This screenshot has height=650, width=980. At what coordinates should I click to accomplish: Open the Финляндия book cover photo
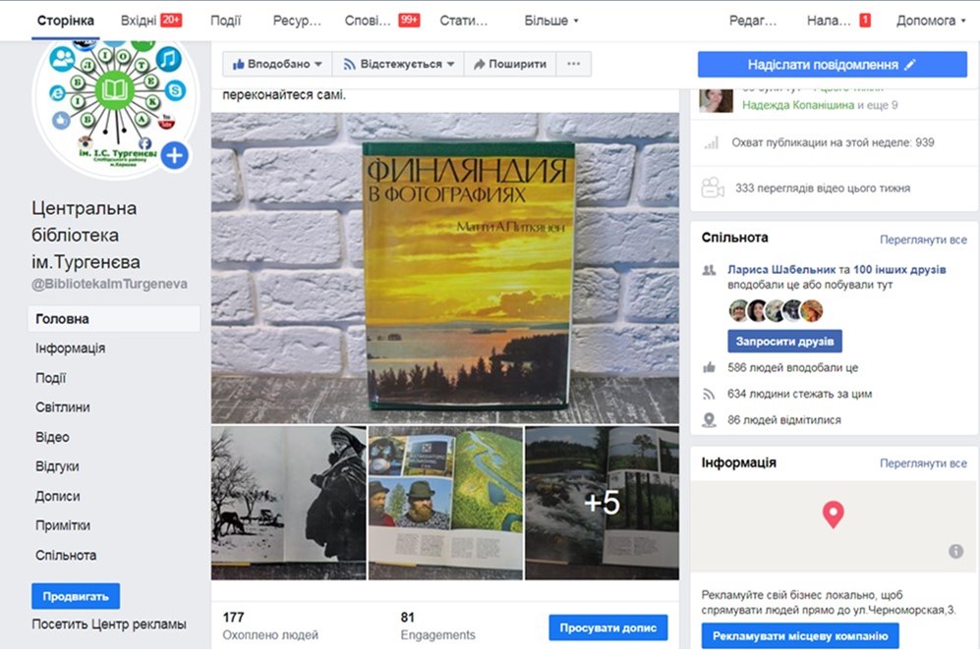445,268
